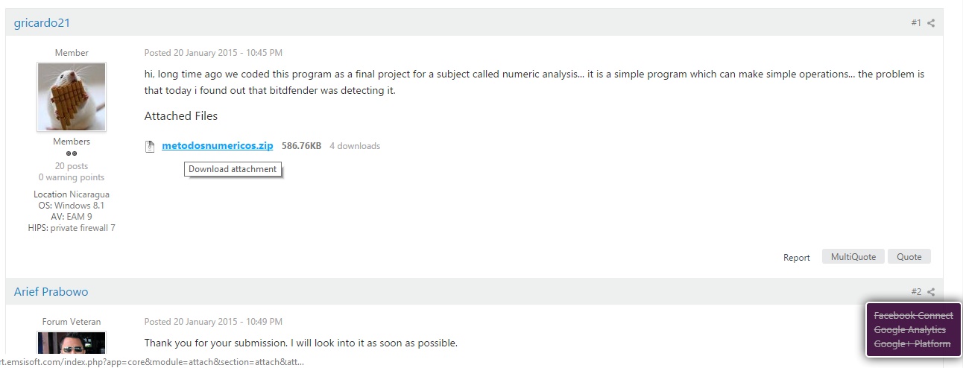Toggle MultiQuote for gricardo21's post
This screenshot has height=368, width=963.
point(853,257)
